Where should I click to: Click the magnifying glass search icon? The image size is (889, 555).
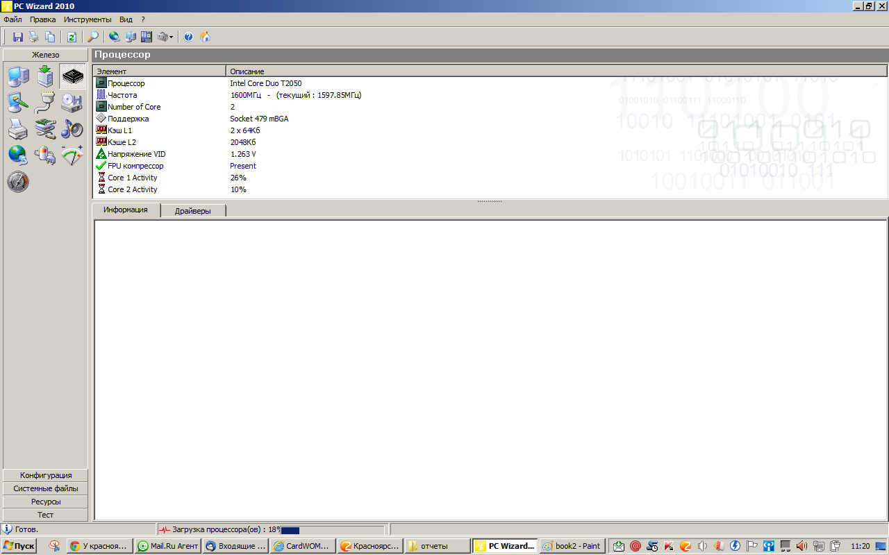pyautogui.click(x=92, y=37)
